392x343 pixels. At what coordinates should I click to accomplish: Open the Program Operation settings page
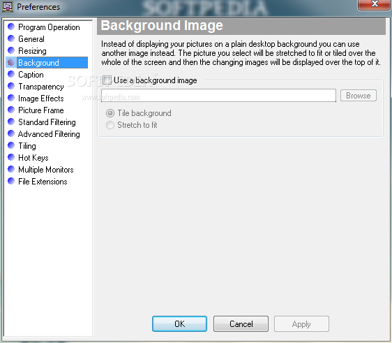pos(49,27)
